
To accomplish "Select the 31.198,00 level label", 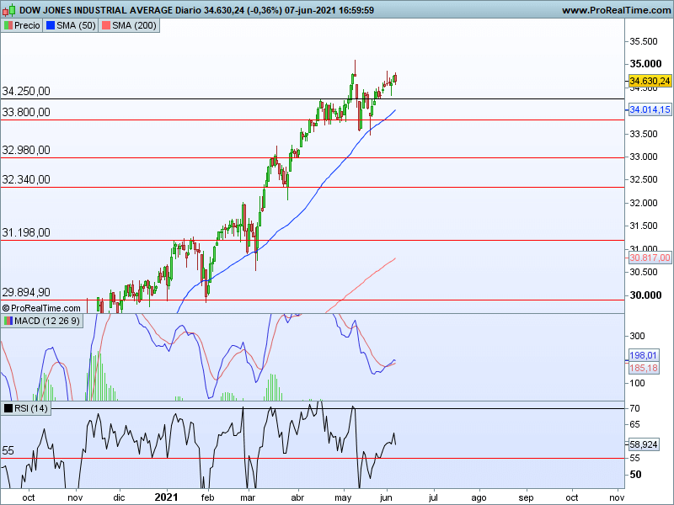I will tap(26, 232).
